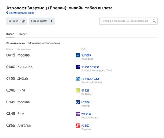Click the FLYONE Armenia, FLYONE airline text

tap(97, 71)
